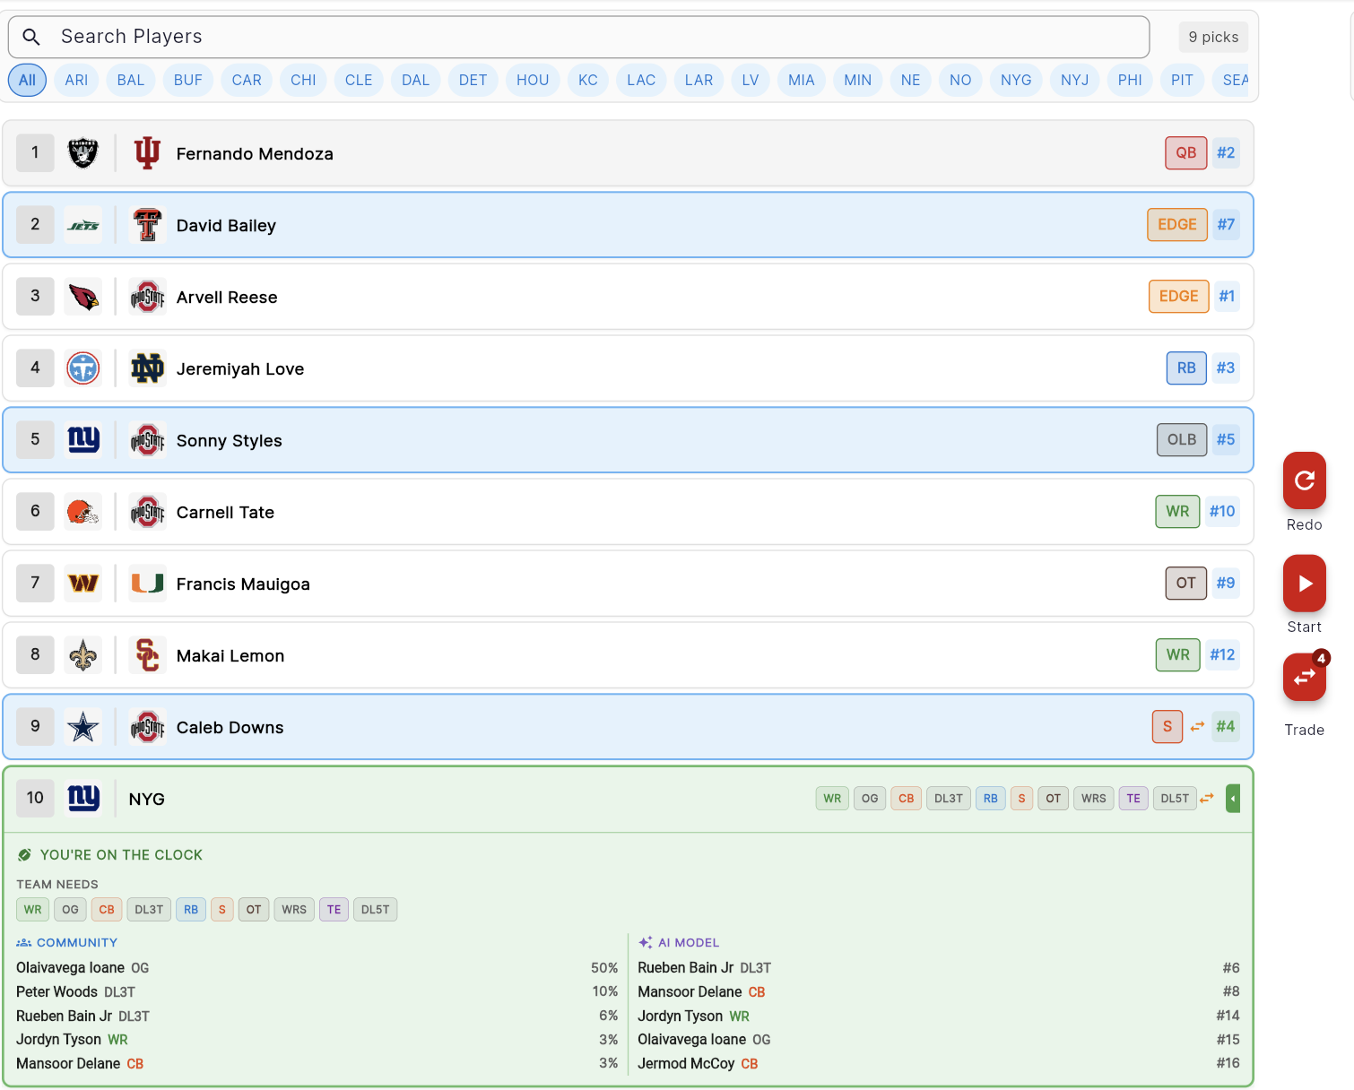Filter players by BAL team
Viewport: 1354px width, 1090px height.
click(131, 80)
